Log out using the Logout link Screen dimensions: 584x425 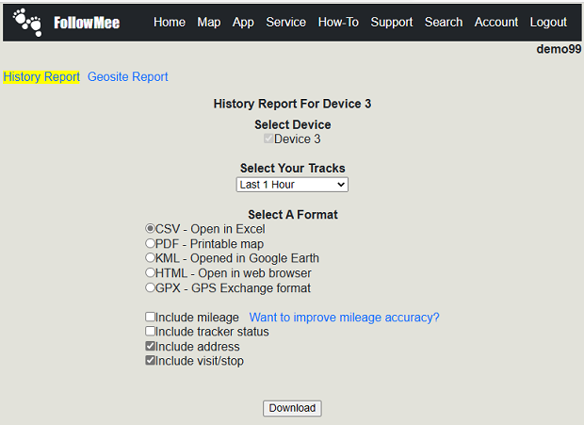click(x=548, y=23)
